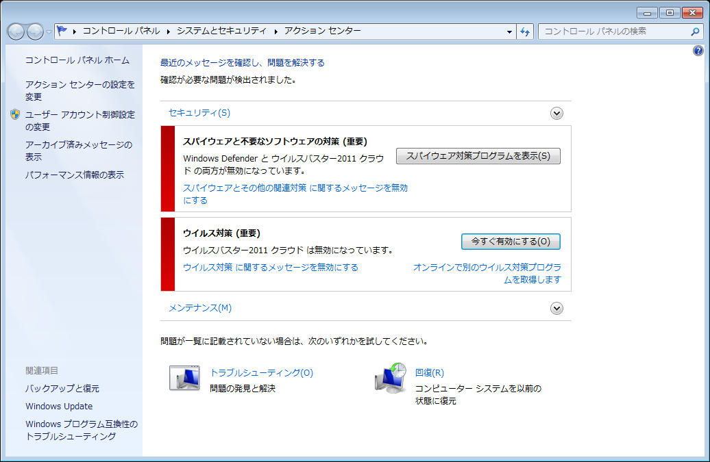This screenshot has height=462, width=710.
Task: Click the メンテナンス(M) section heading
Action: pos(199,308)
